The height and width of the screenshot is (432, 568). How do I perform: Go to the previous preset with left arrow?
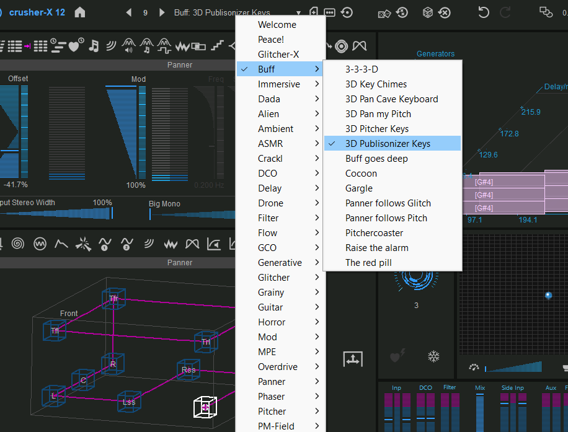pyautogui.click(x=129, y=12)
